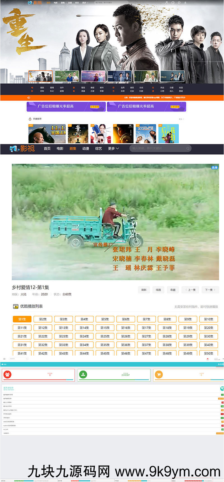Click the user account icon in top header
Screen dimensions: 224x482
(167, 3)
